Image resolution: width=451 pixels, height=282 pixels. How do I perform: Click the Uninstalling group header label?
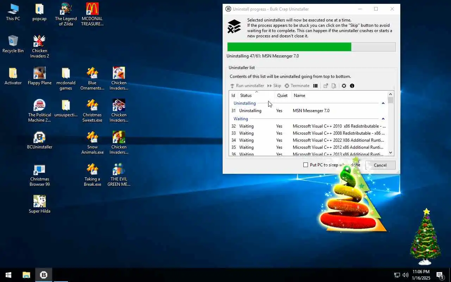tap(245, 103)
